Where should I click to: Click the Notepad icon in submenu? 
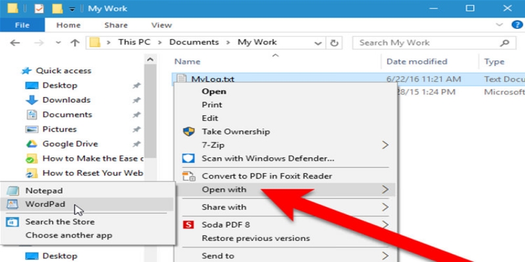point(13,190)
